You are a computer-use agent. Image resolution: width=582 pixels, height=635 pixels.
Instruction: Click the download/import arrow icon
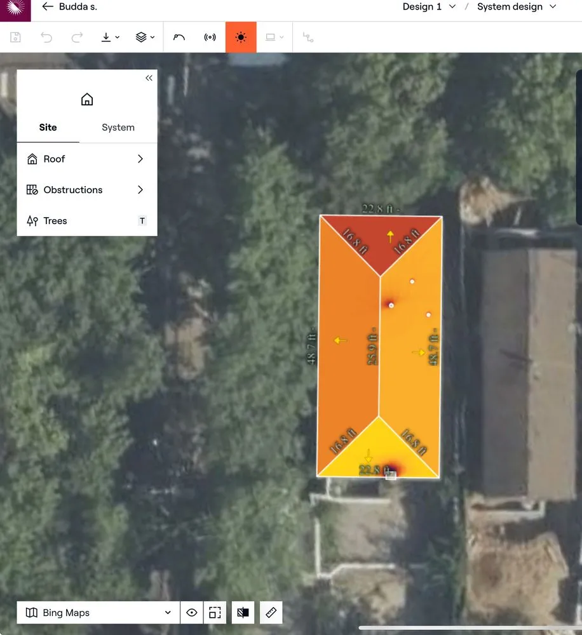click(x=110, y=37)
